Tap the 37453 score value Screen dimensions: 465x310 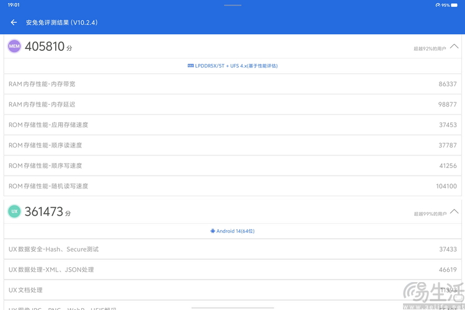point(448,125)
